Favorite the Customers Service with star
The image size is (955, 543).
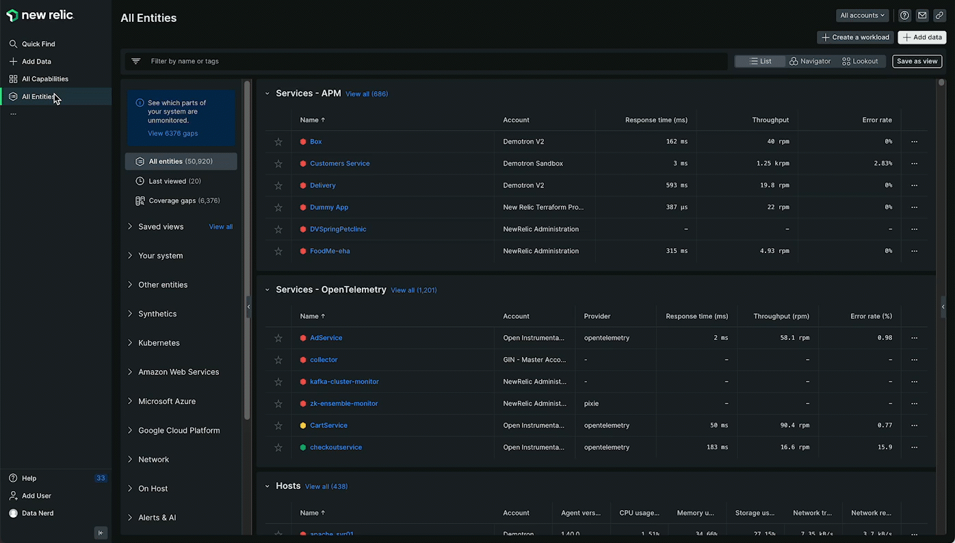[x=278, y=164]
